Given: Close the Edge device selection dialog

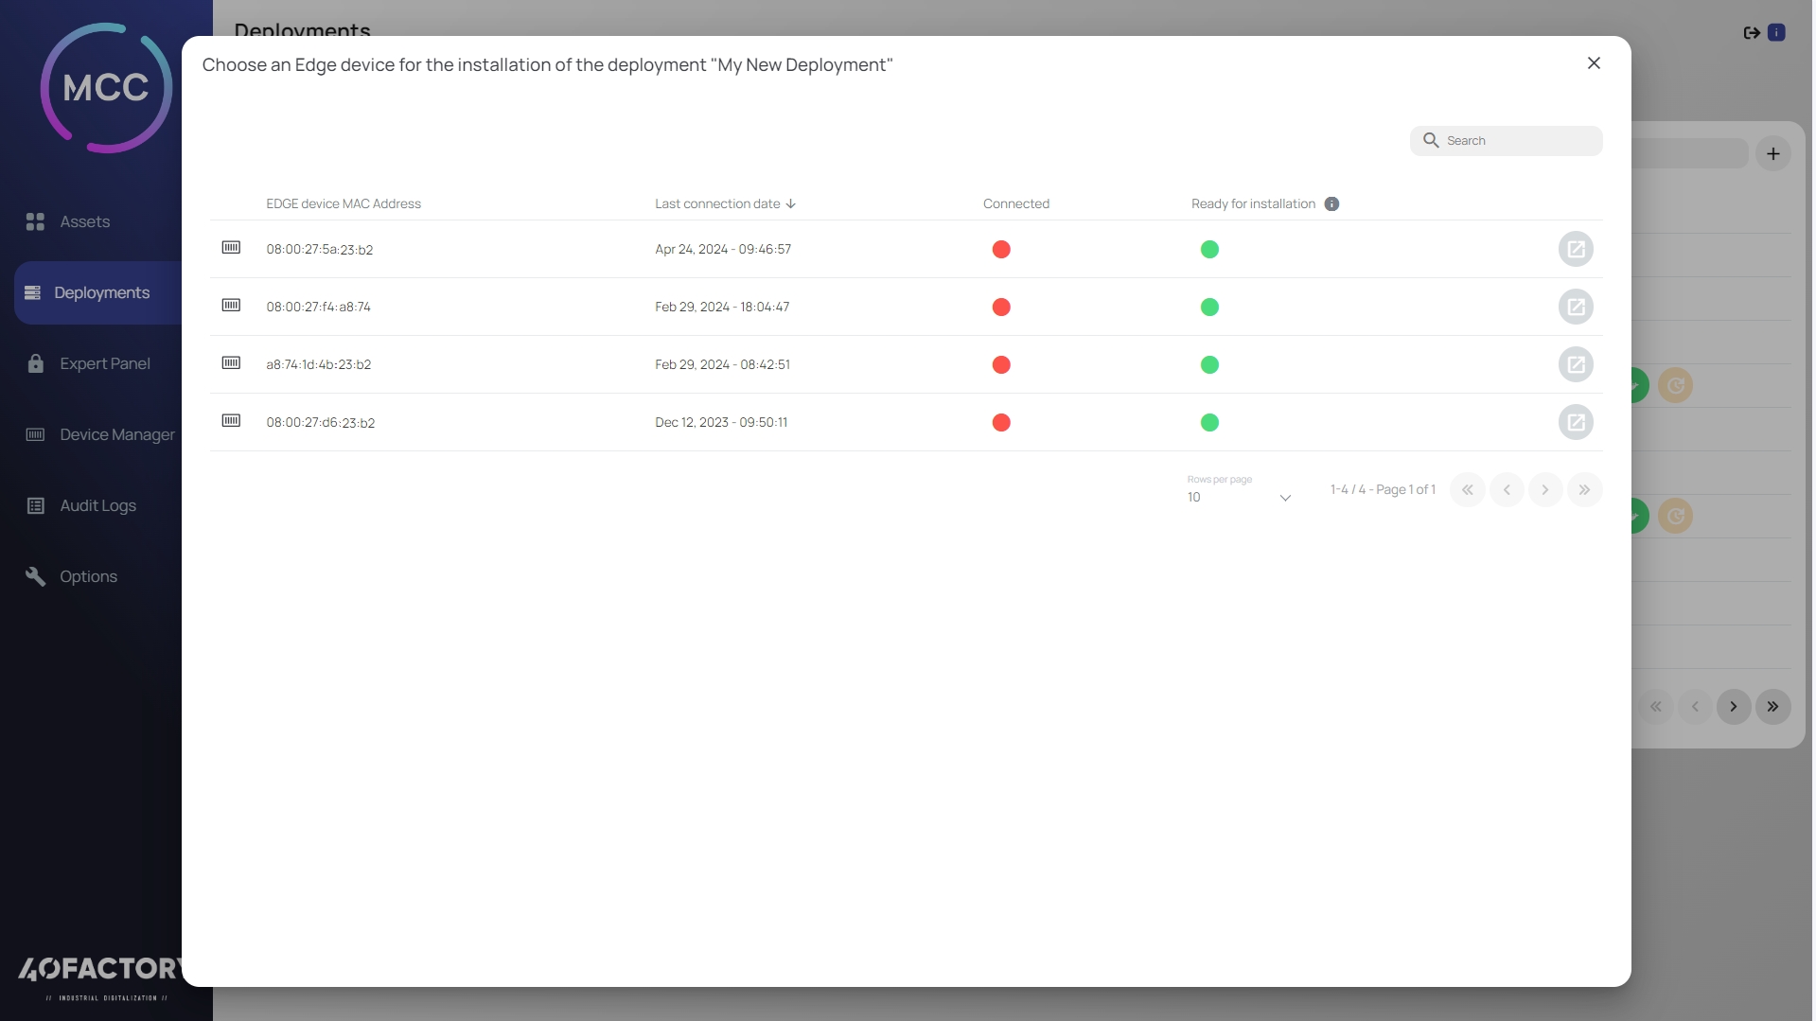Looking at the screenshot, I should [1594, 63].
